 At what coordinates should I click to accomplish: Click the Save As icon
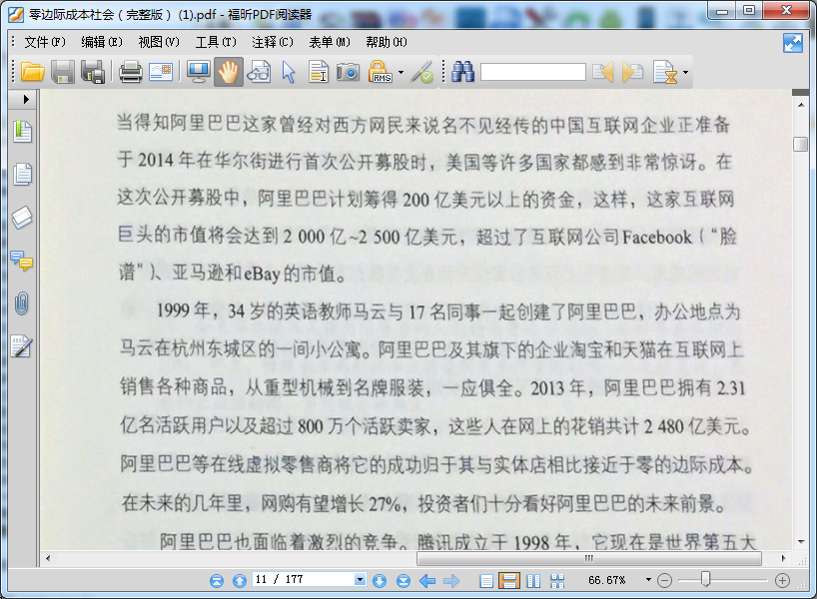(93, 72)
